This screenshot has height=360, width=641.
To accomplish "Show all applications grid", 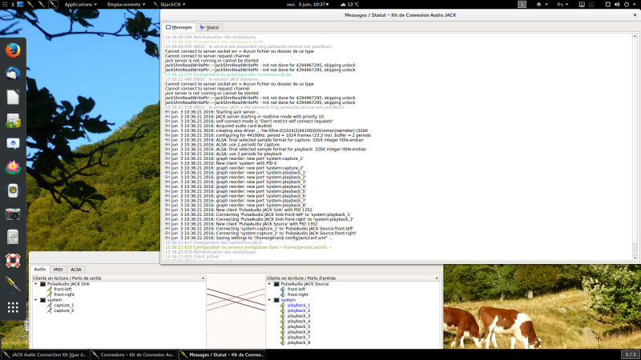I will coord(14,307).
